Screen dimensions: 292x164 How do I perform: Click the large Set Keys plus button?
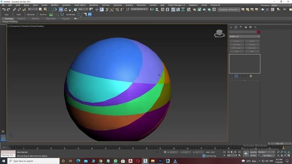(246, 154)
